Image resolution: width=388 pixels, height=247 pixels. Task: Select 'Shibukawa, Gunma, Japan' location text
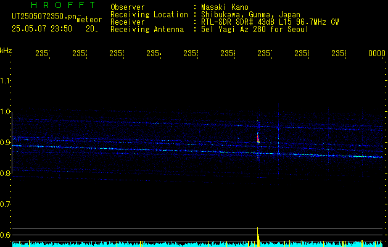[250, 15]
